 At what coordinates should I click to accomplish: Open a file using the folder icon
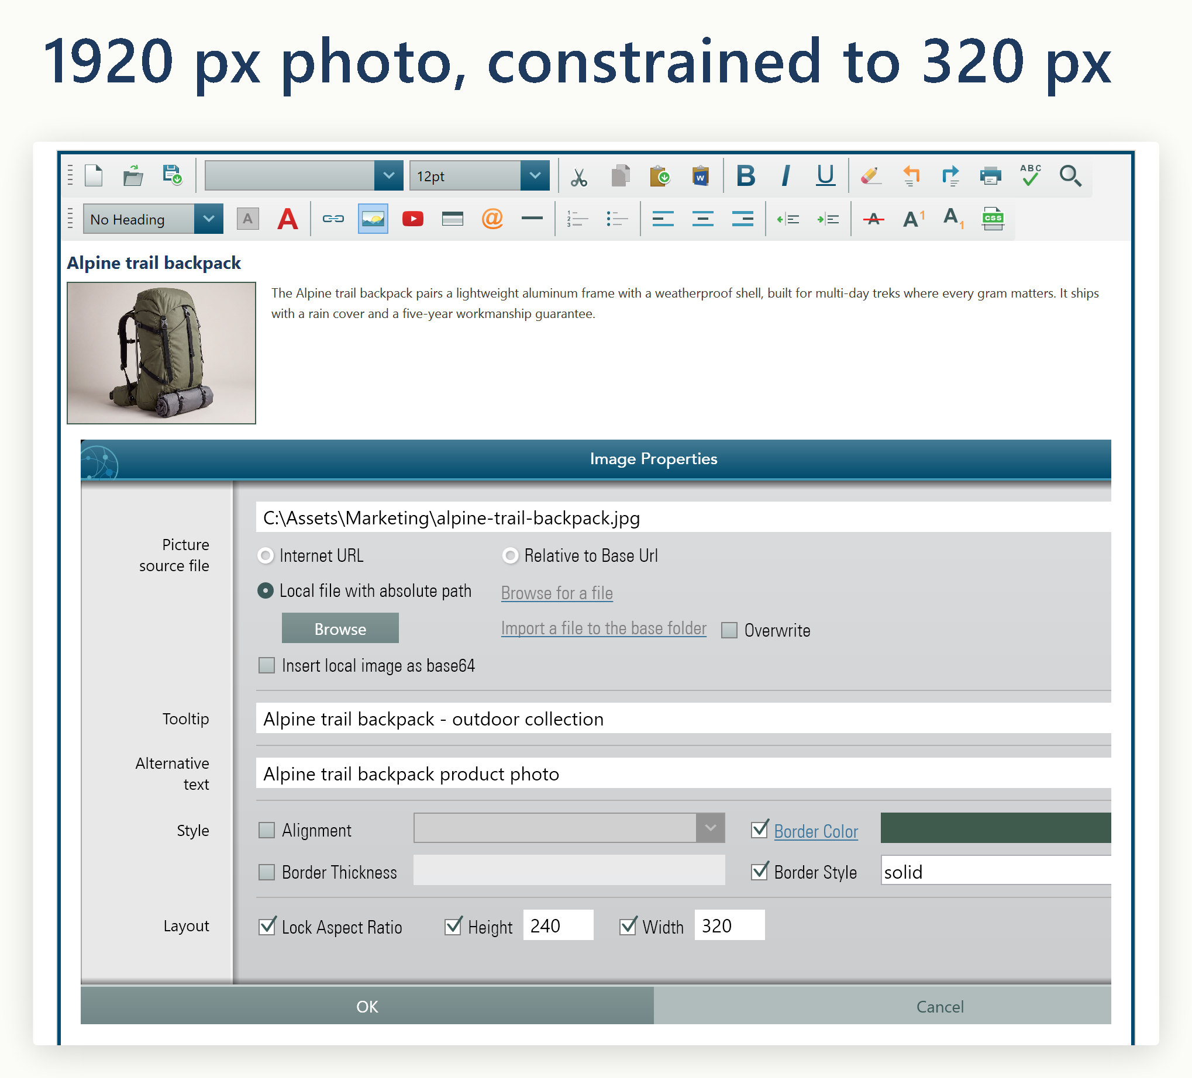(x=133, y=175)
